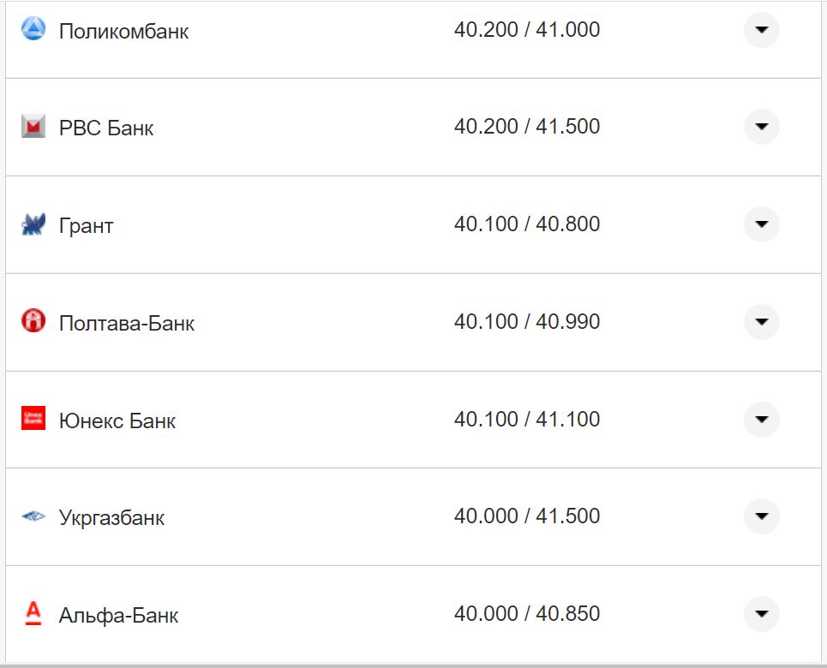Click the Укргазбанк bank name

click(x=111, y=518)
